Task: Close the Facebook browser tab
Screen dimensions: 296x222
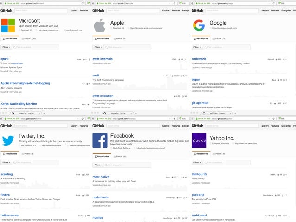Action: tap(131, 114)
